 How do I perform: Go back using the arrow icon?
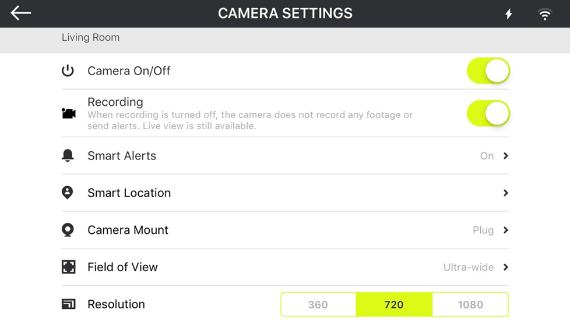point(21,13)
